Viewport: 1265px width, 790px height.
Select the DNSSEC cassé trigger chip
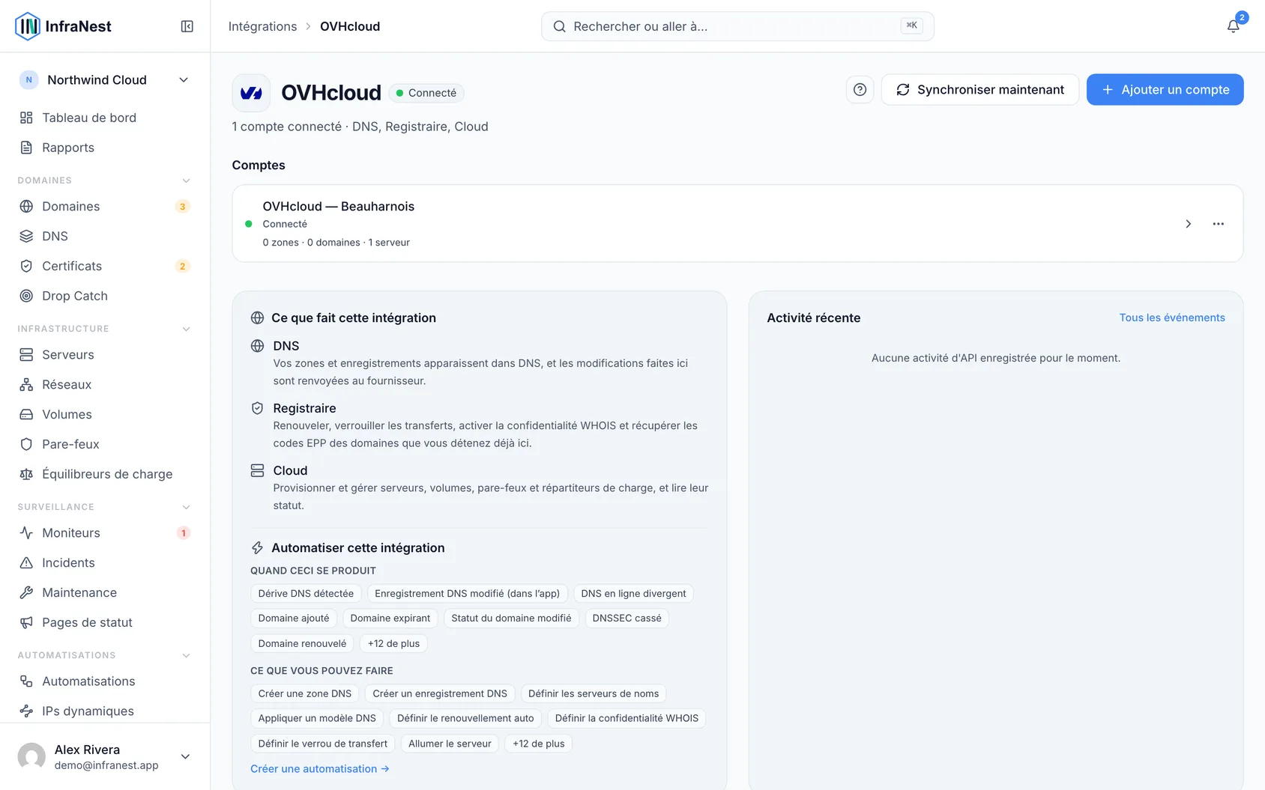click(627, 619)
